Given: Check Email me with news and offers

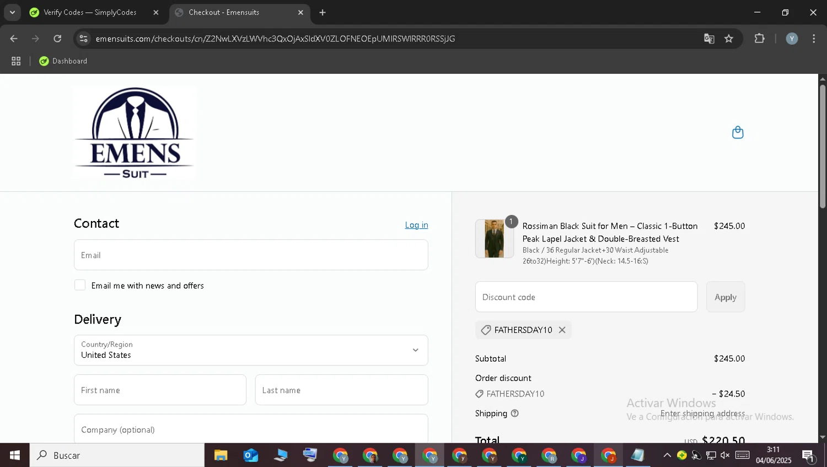Looking at the screenshot, I should coord(80,285).
